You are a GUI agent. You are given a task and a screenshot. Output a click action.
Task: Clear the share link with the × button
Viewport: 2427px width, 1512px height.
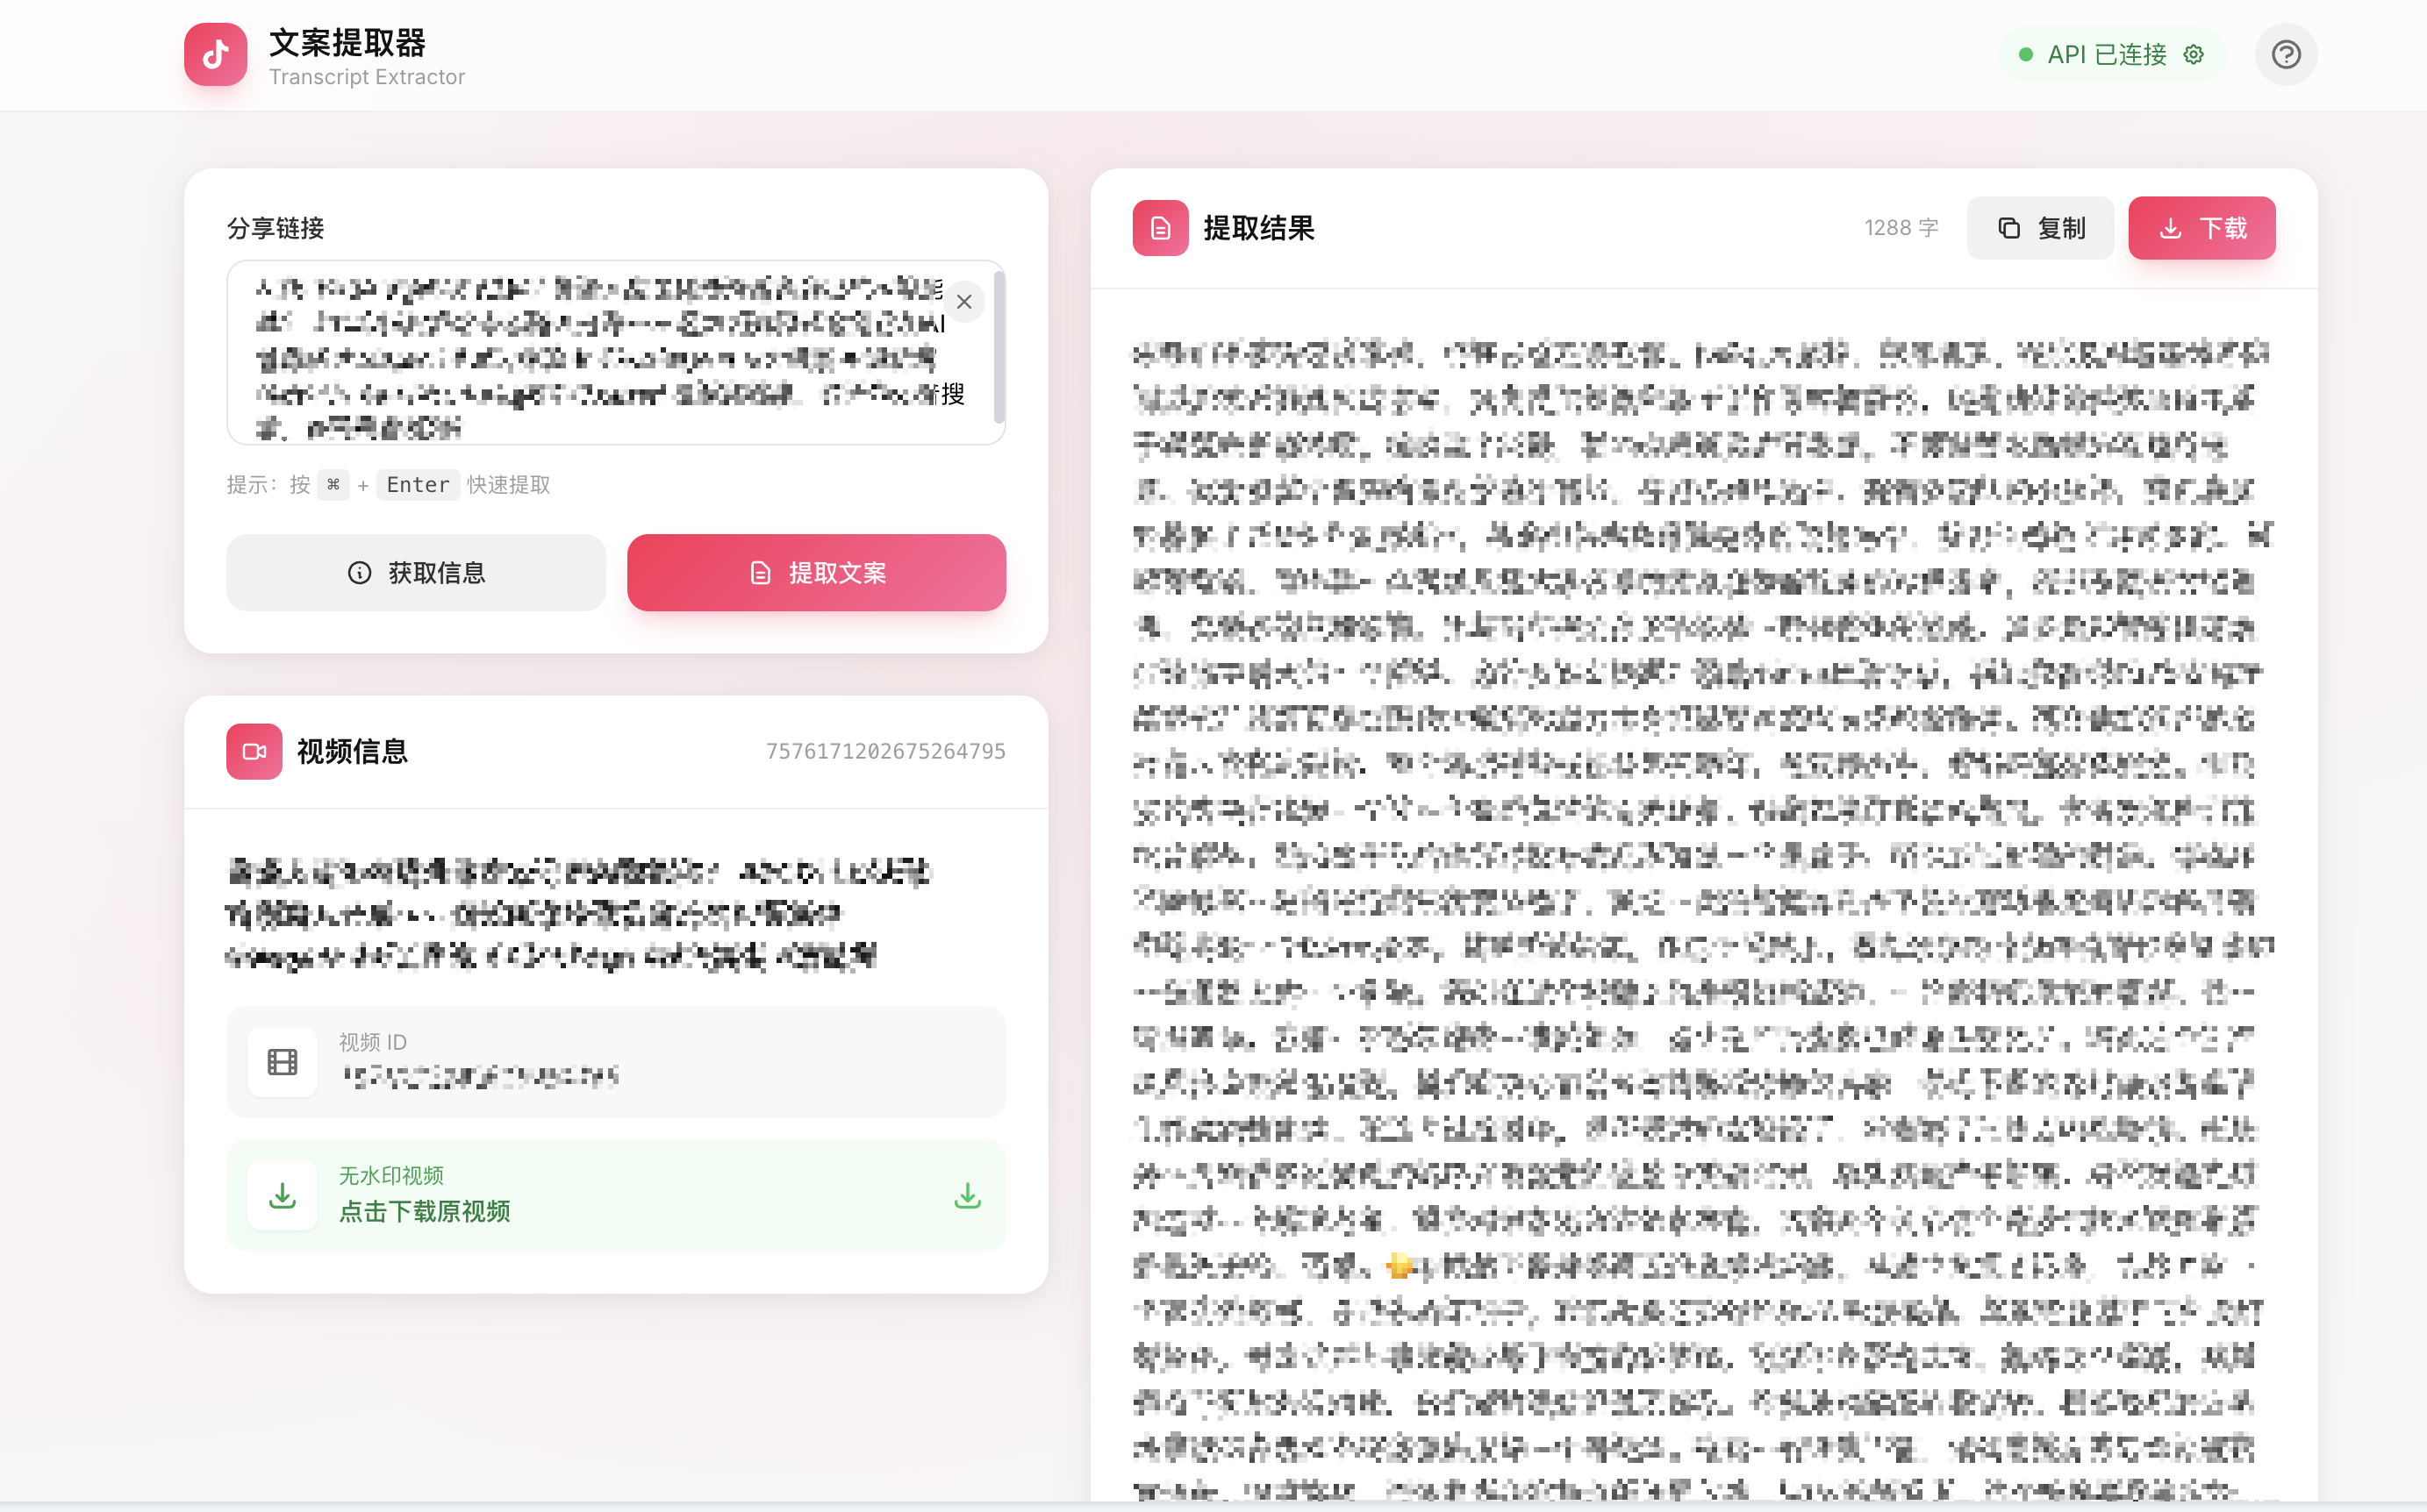[964, 301]
